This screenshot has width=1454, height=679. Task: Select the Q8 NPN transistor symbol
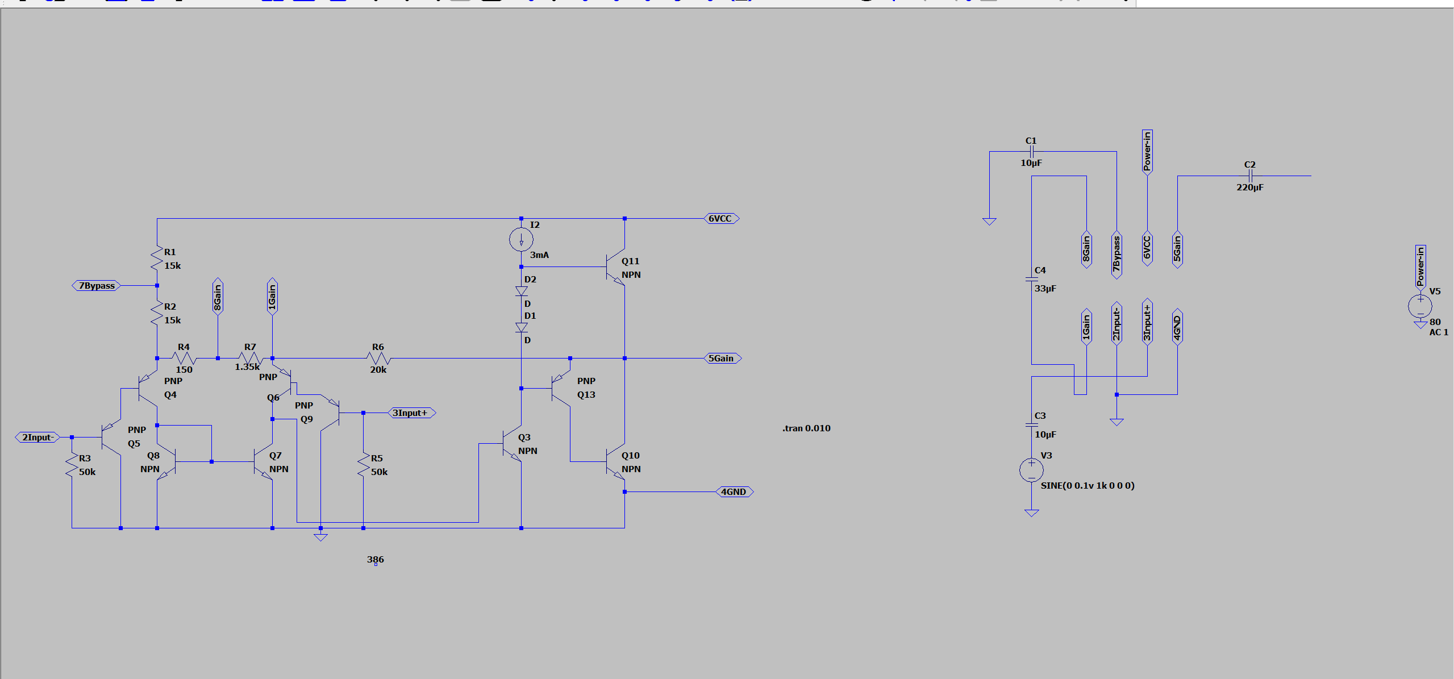166,461
